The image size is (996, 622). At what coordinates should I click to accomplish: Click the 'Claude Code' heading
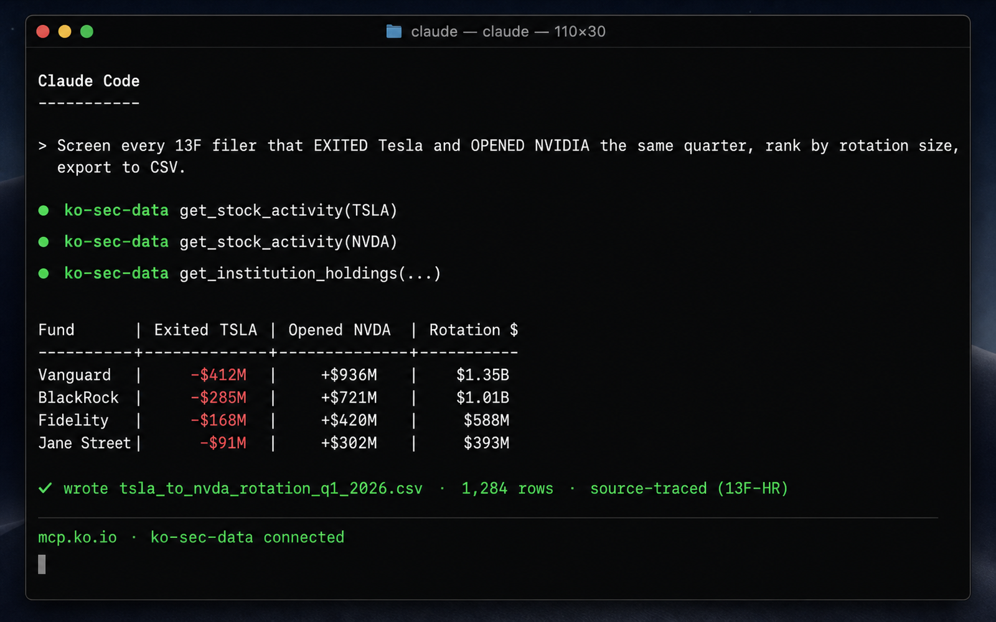pos(89,81)
